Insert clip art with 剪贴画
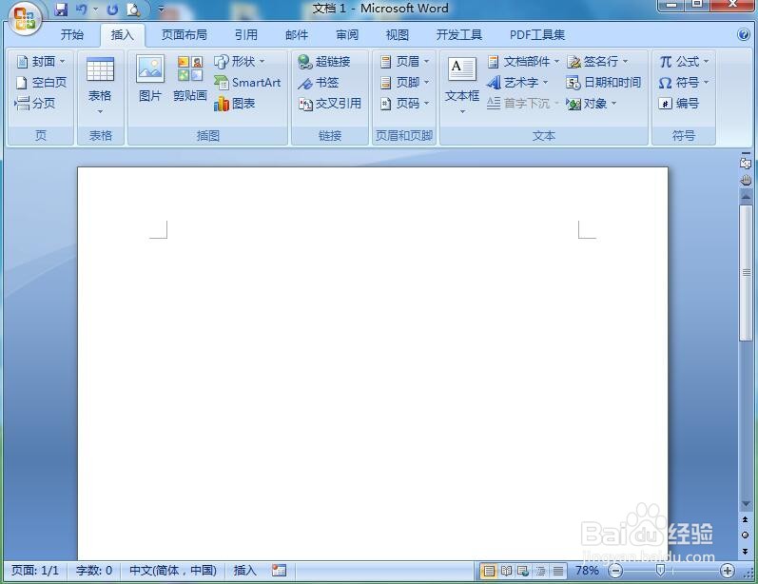The image size is (758, 584). pos(190,78)
